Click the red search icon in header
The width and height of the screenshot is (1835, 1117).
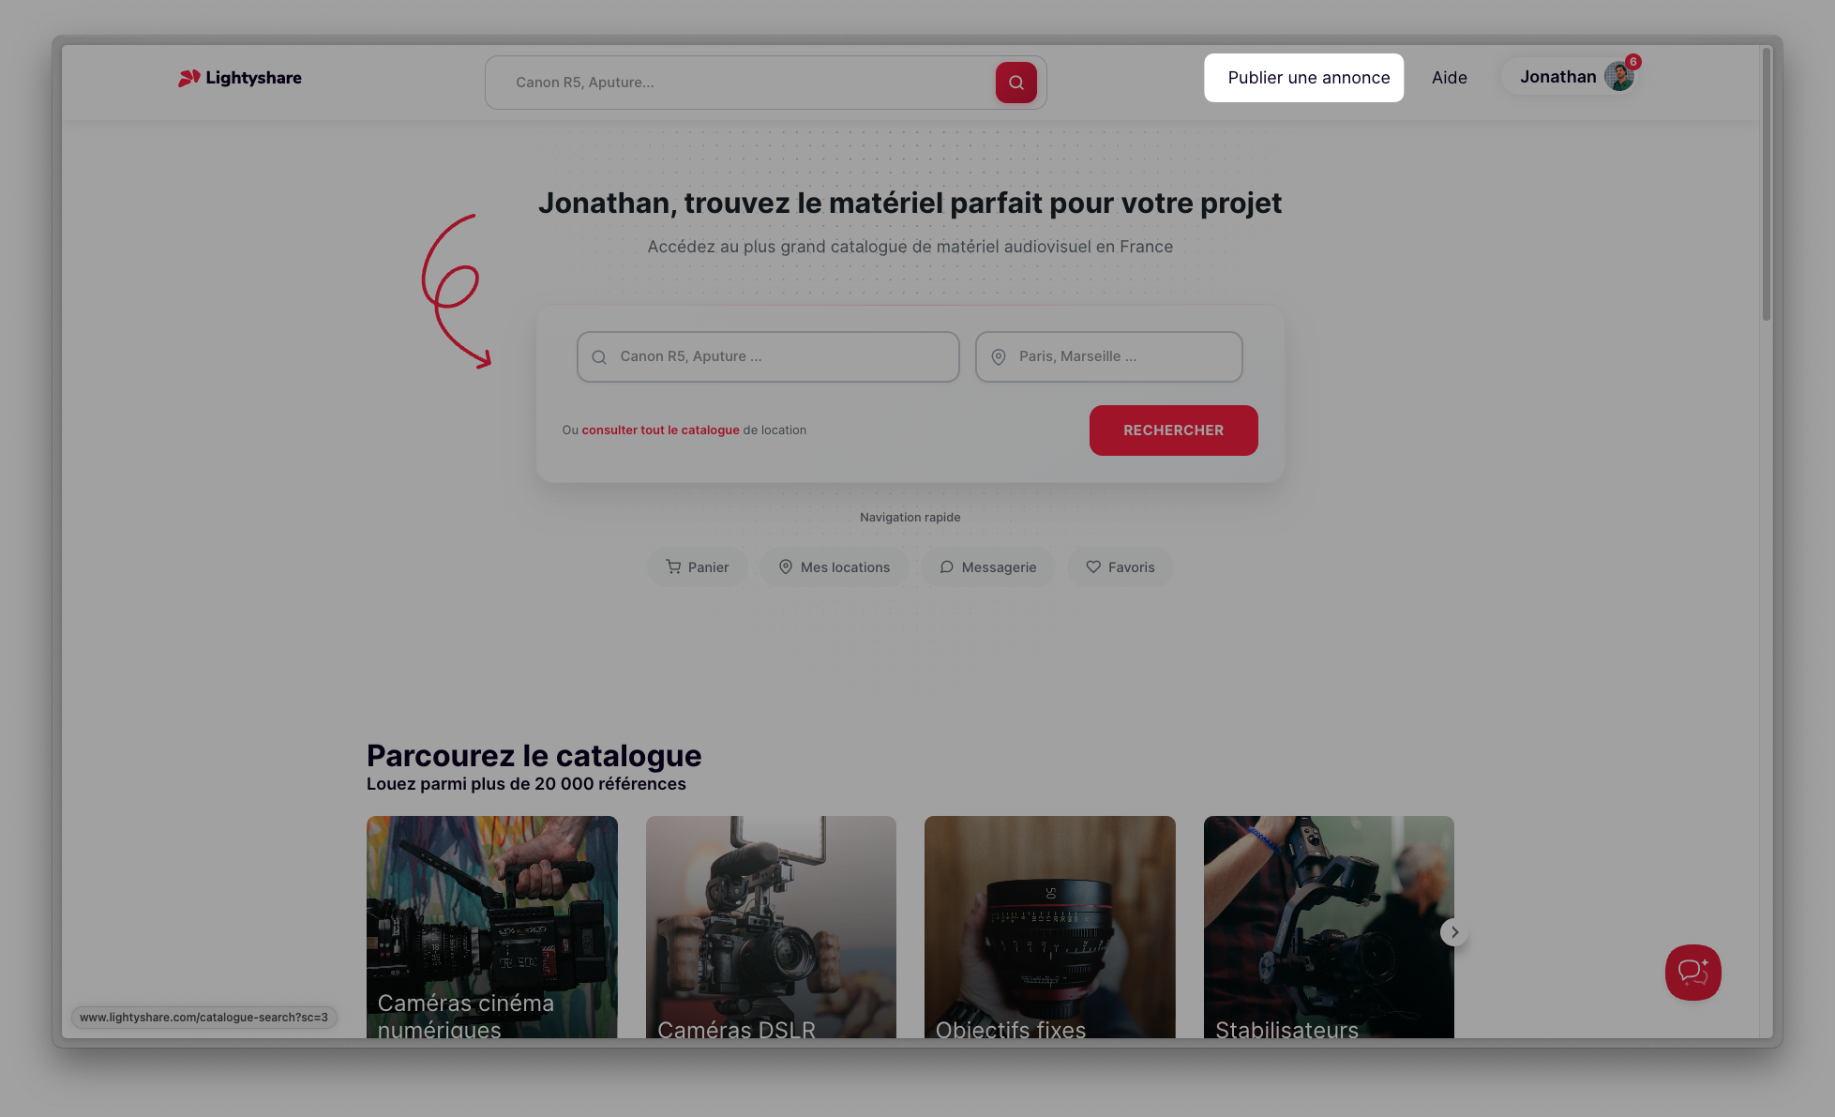point(1015,83)
